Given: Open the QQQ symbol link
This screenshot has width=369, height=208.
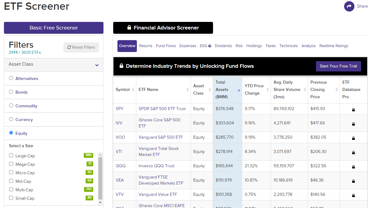Looking at the screenshot, I should pos(120,166).
